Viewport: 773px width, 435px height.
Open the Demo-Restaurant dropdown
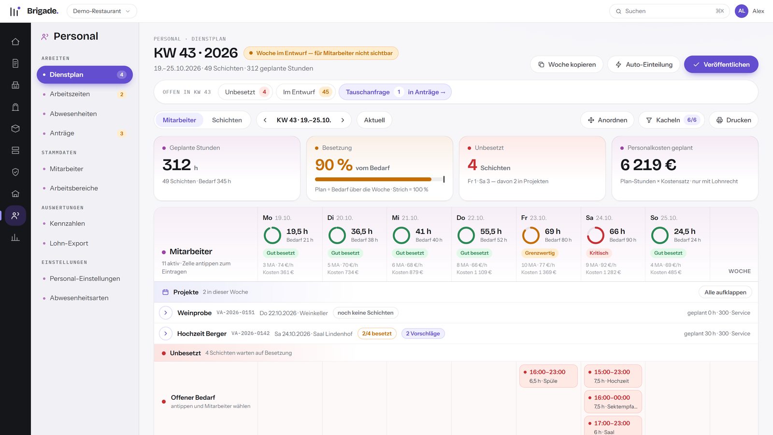coord(101,11)
